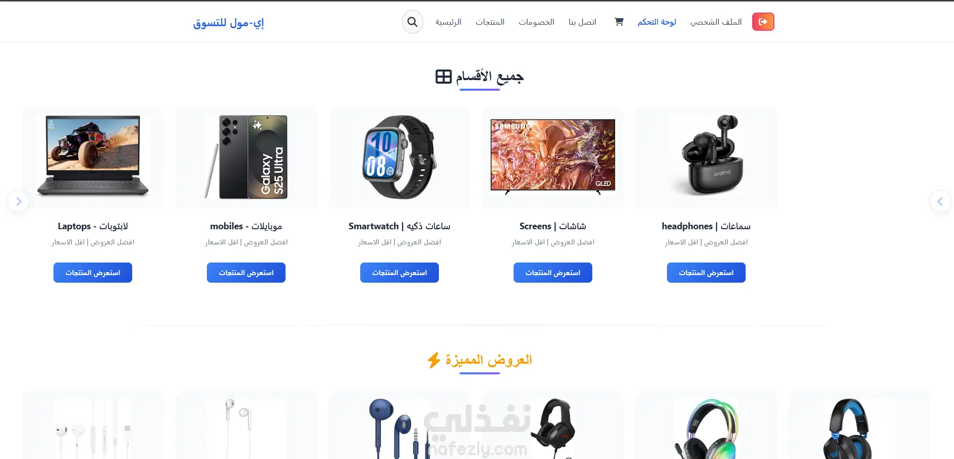Open الملف الشخصي profile link

[x=716, y=22]
